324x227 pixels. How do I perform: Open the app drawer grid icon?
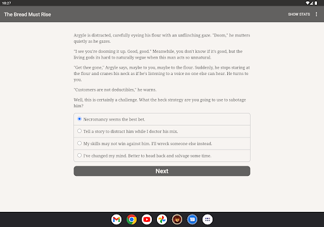pos(208,219)
